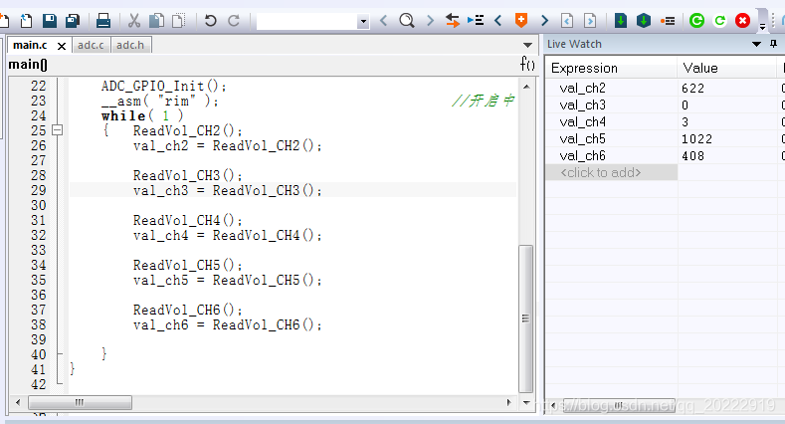This screenshot has height=424, width=785.
Task: Select val_ch2 in Live Watch
Action: tap(583, 89)
